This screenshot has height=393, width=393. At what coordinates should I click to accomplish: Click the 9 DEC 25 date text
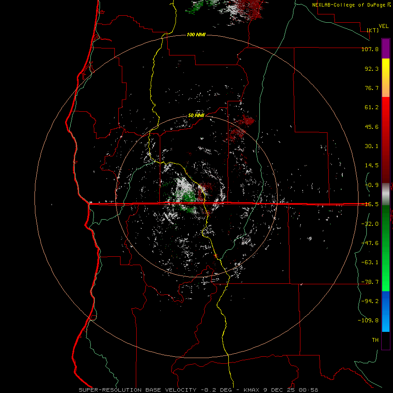(279, 390)
